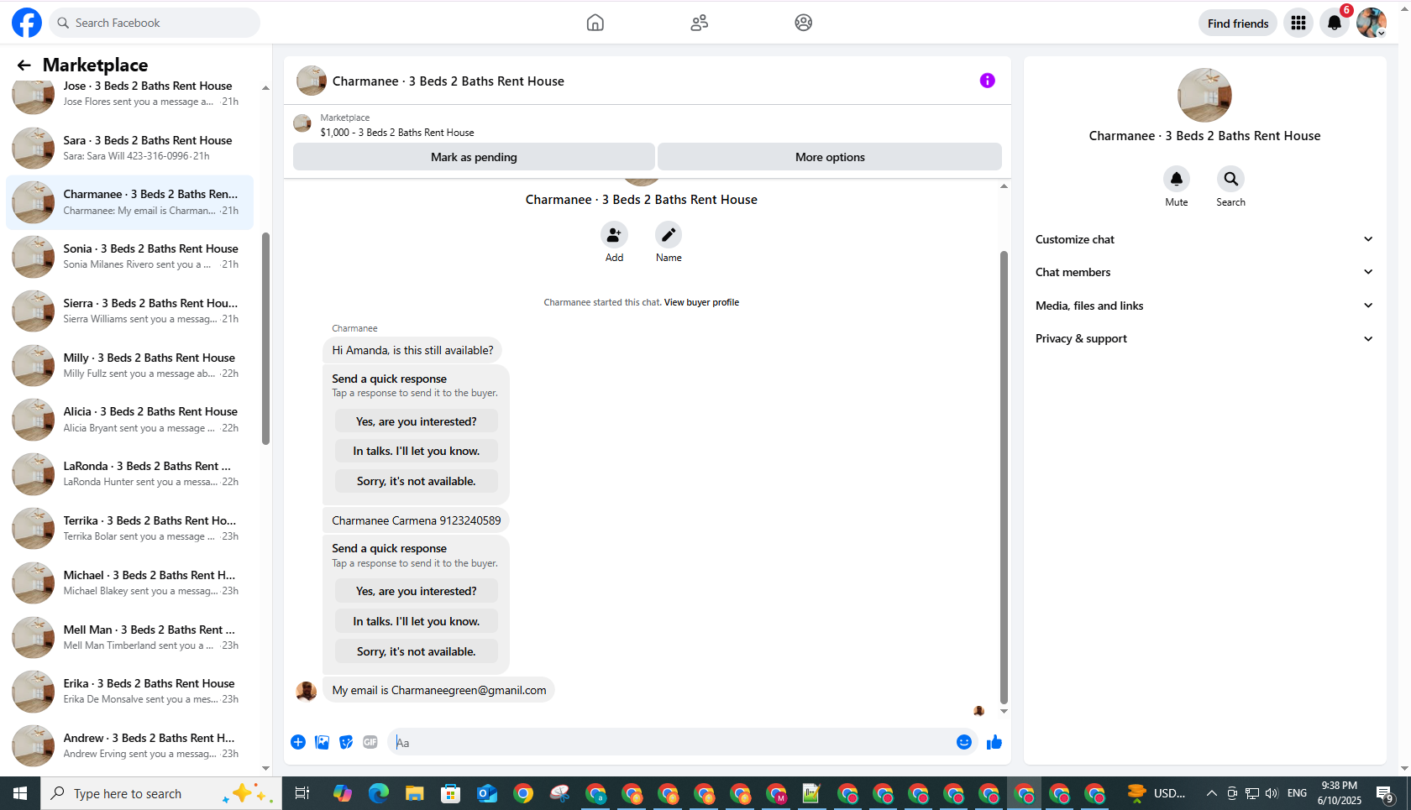
Task: Expand Chat members section
Action: (1204, 272)
